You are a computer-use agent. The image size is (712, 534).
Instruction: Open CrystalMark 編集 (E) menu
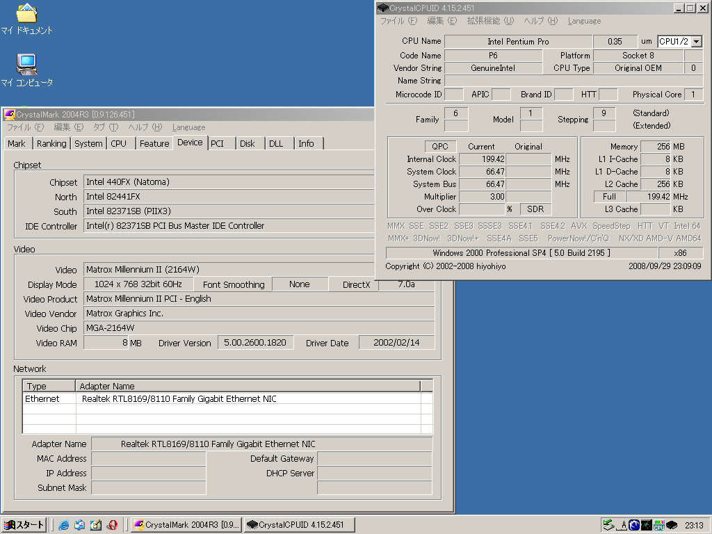coord(69,127)
